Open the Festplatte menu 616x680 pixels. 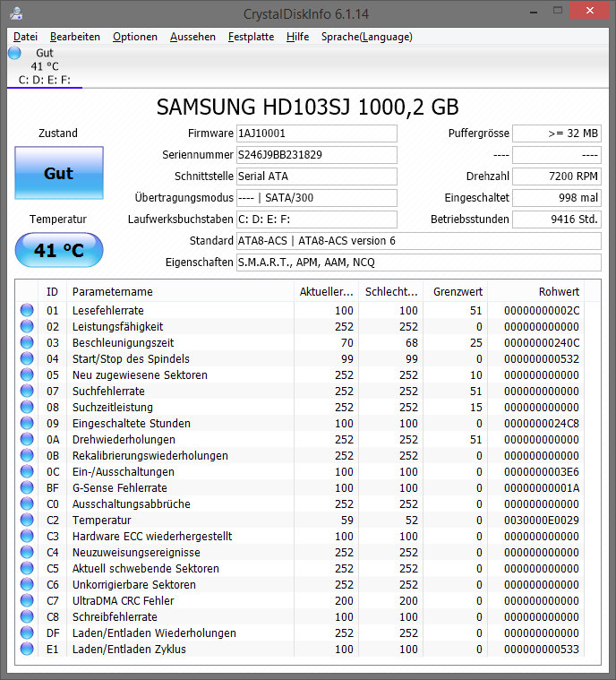pos(251,37)
